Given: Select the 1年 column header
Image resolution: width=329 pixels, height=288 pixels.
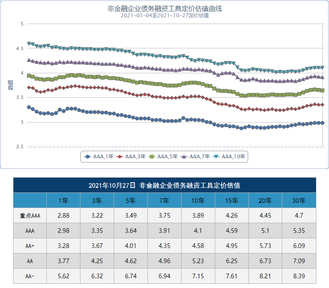Looking at the screenshot, I should 63,200.
